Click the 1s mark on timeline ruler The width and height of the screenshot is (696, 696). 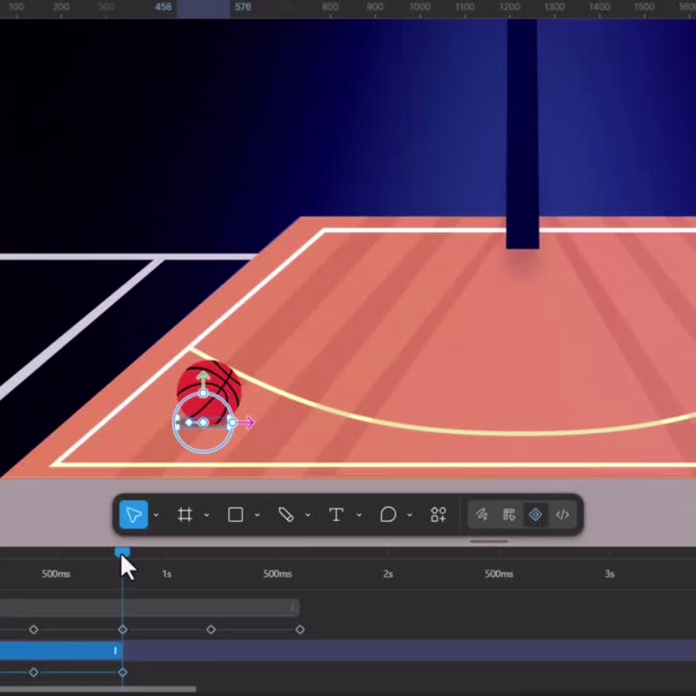[167, 574]
